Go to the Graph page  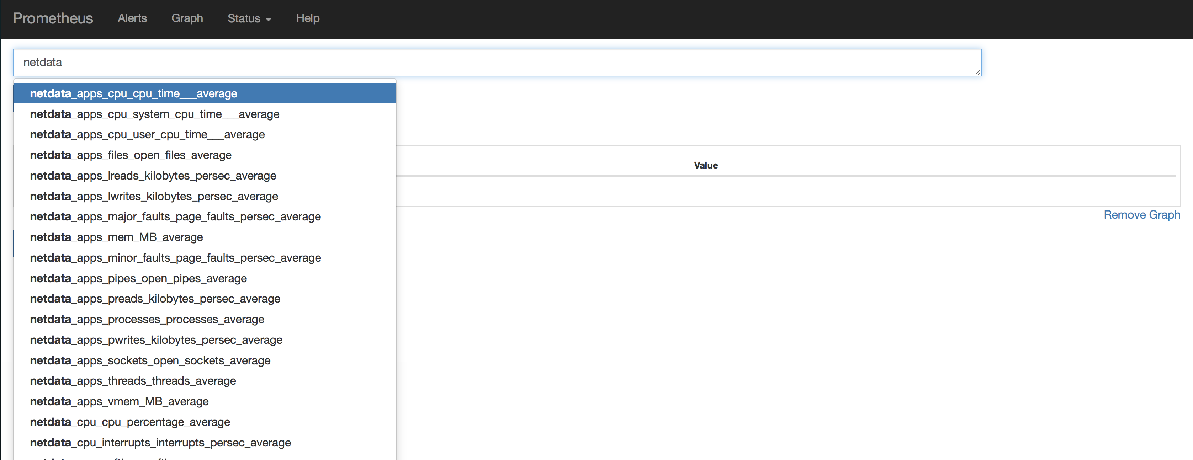tap(187, 18)
